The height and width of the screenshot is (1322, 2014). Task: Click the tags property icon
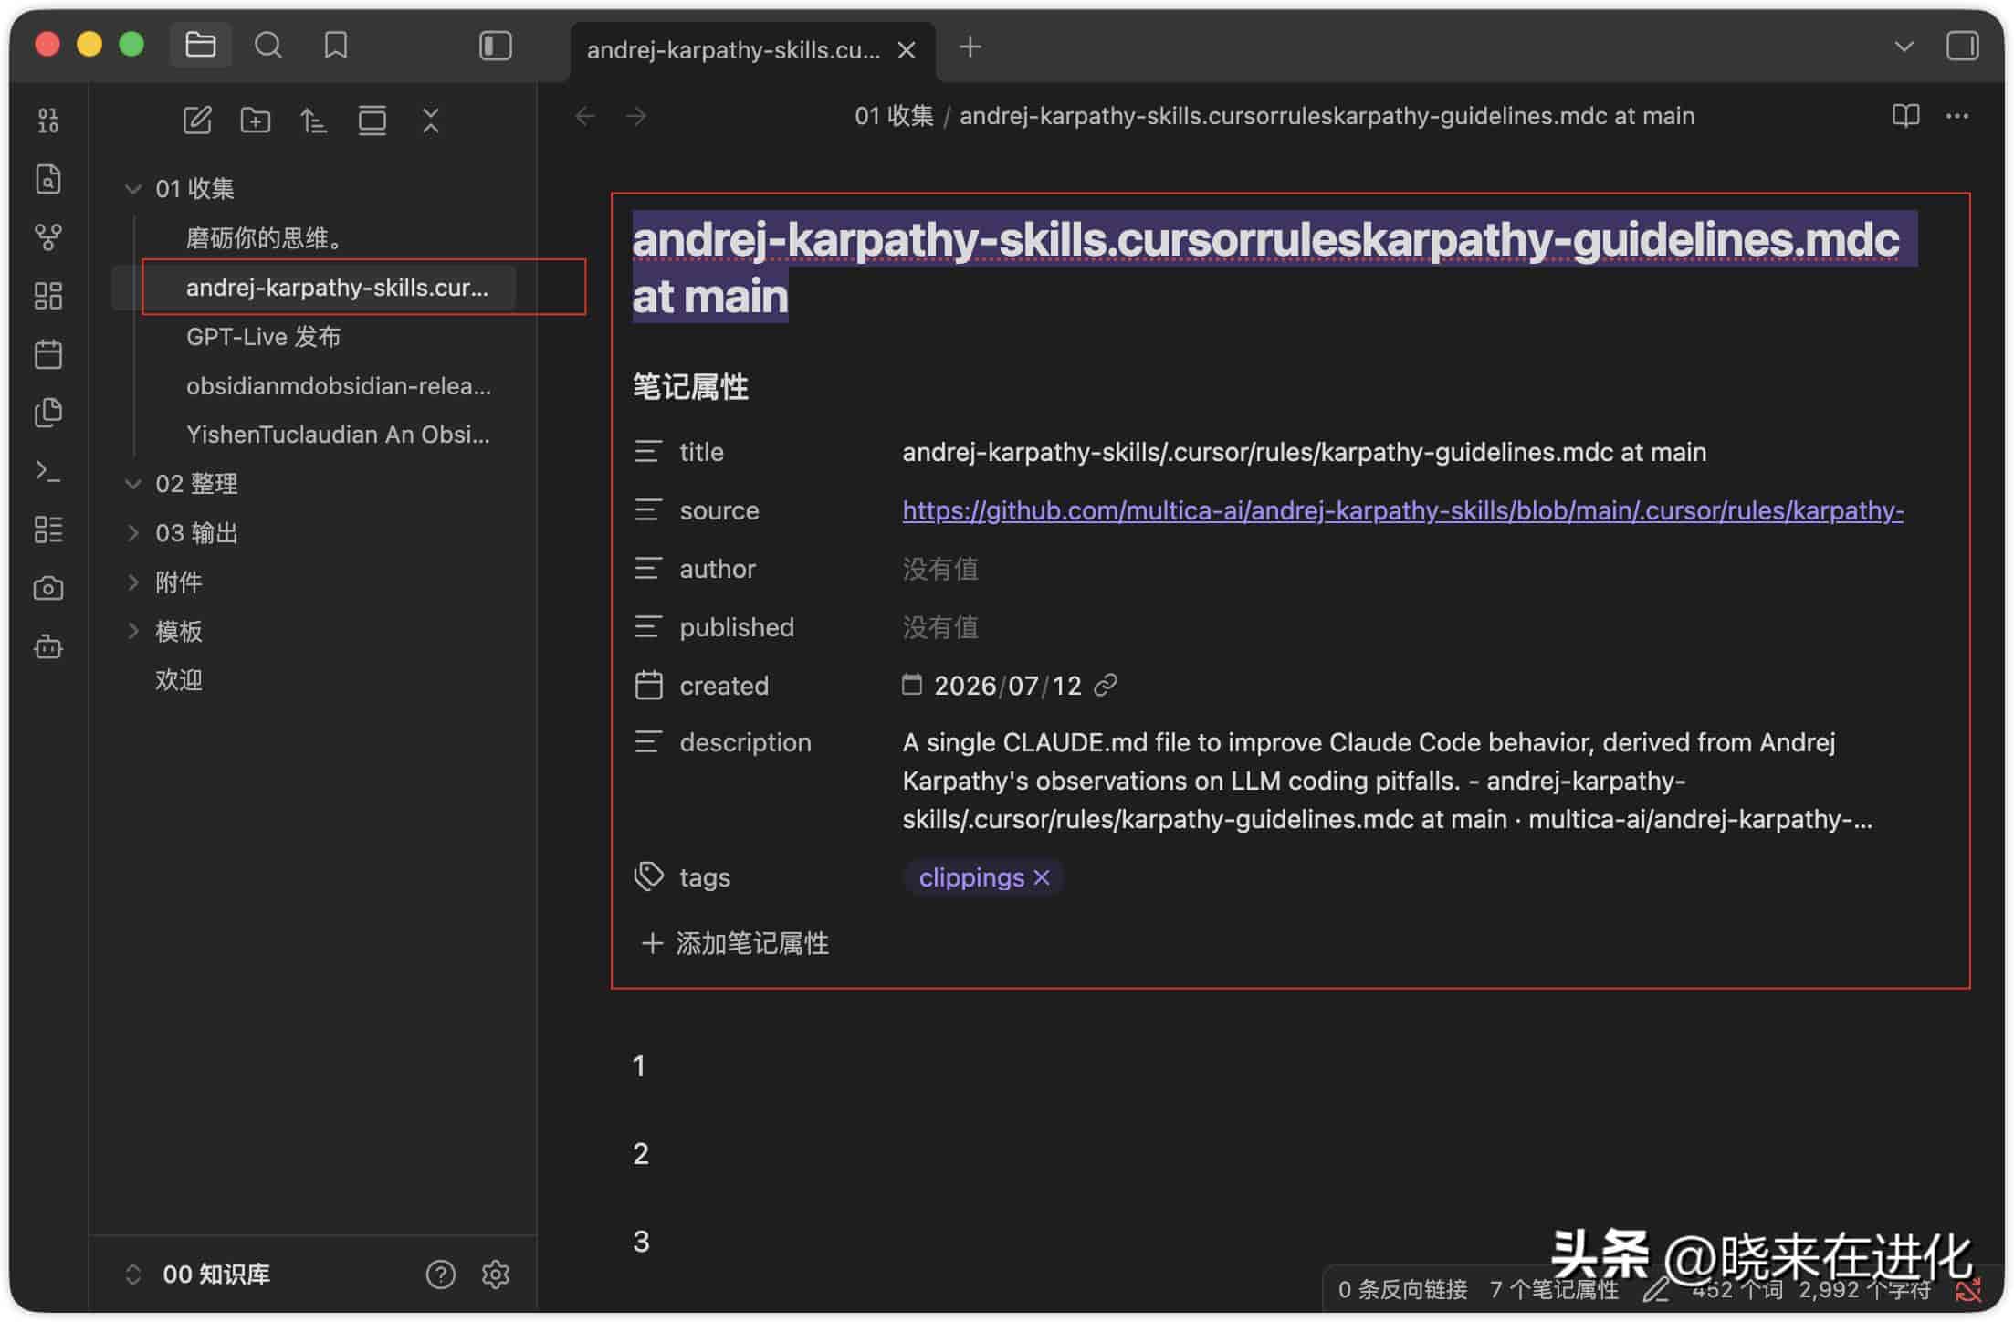pyautogui.click(x=648, y=876)
